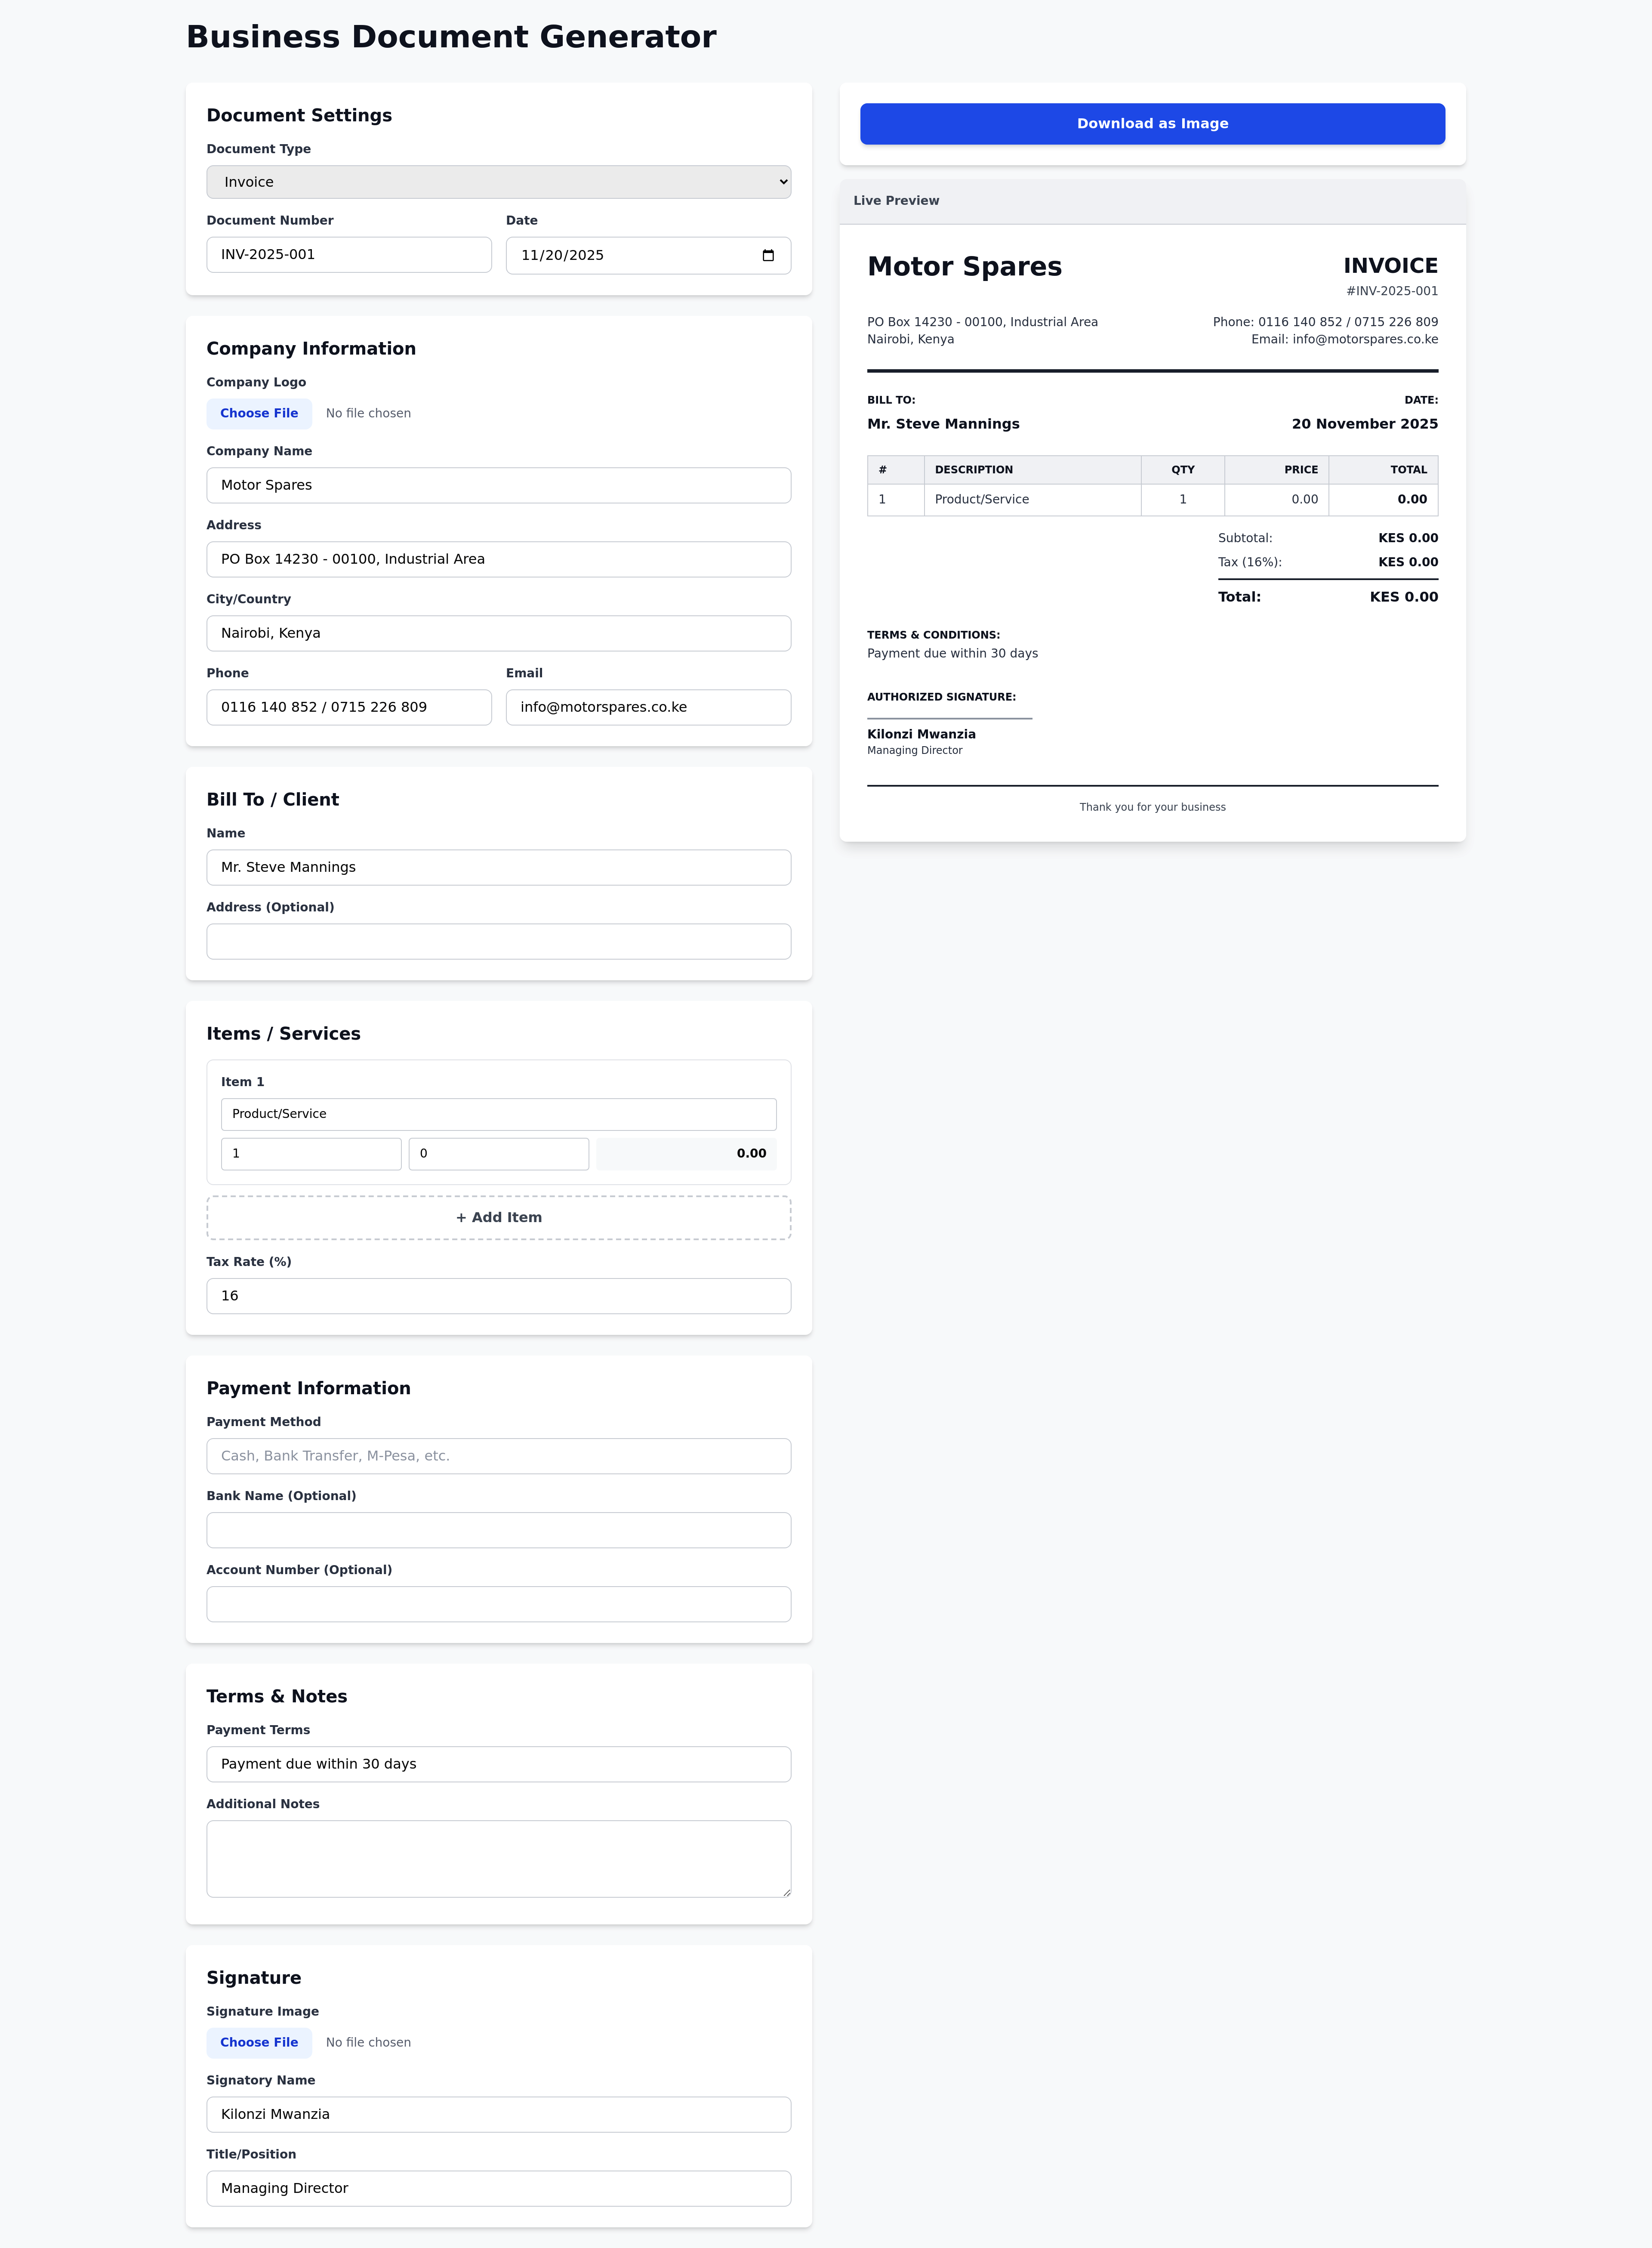This screenshot has height=2248, width=1652.
Task: Click the company Address field
Action: pos(498,559)
